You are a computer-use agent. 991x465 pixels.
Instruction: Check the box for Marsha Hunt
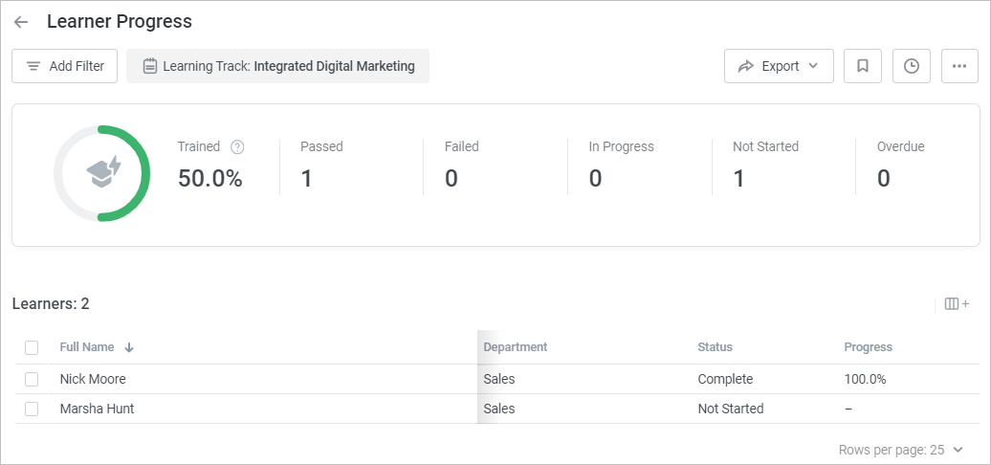click(32, 409)
